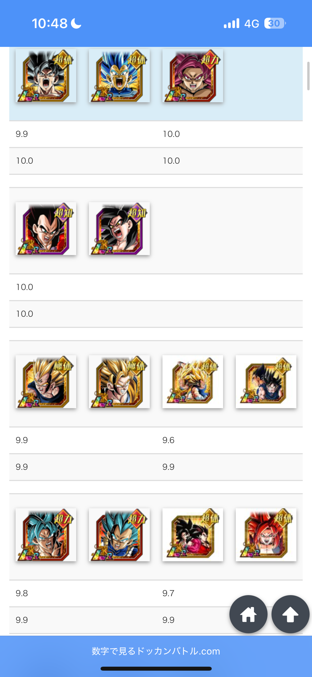Image resolution: width=312 pixels, height=677 pixels.
Task: Select the Super Saiyan 4 Goku 超知 card
Action: (119, 229)
